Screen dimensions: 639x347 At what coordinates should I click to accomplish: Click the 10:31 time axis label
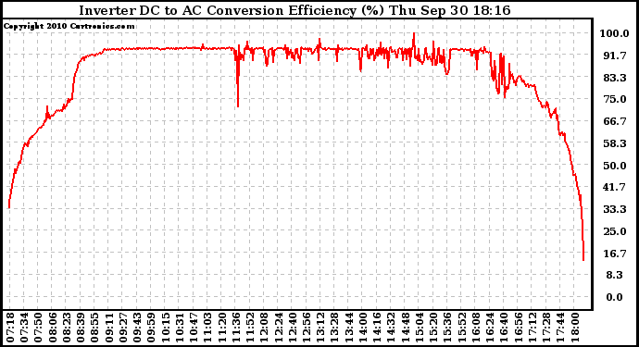pyautogui.click(x=180, y=328)
